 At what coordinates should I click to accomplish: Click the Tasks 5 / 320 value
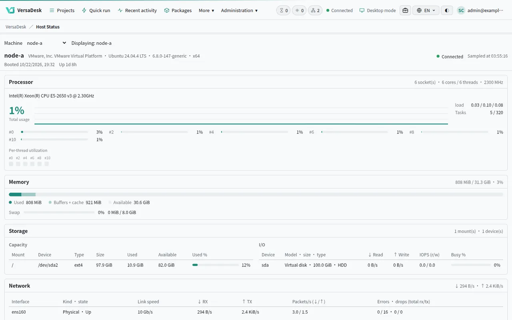(x=496, y=113)
